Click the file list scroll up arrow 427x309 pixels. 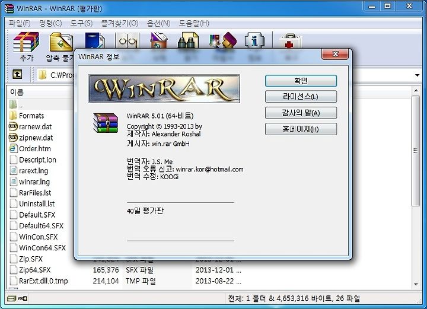click(416, 90)
